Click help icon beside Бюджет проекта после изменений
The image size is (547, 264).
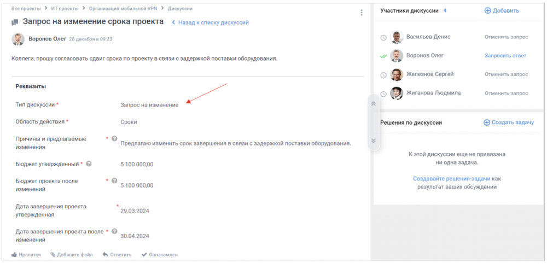(x=114, y=180)
